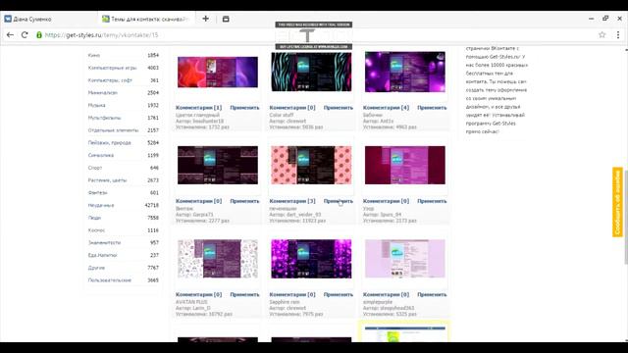
Task: Click the green secure lock icon
Action: (39, 35)
